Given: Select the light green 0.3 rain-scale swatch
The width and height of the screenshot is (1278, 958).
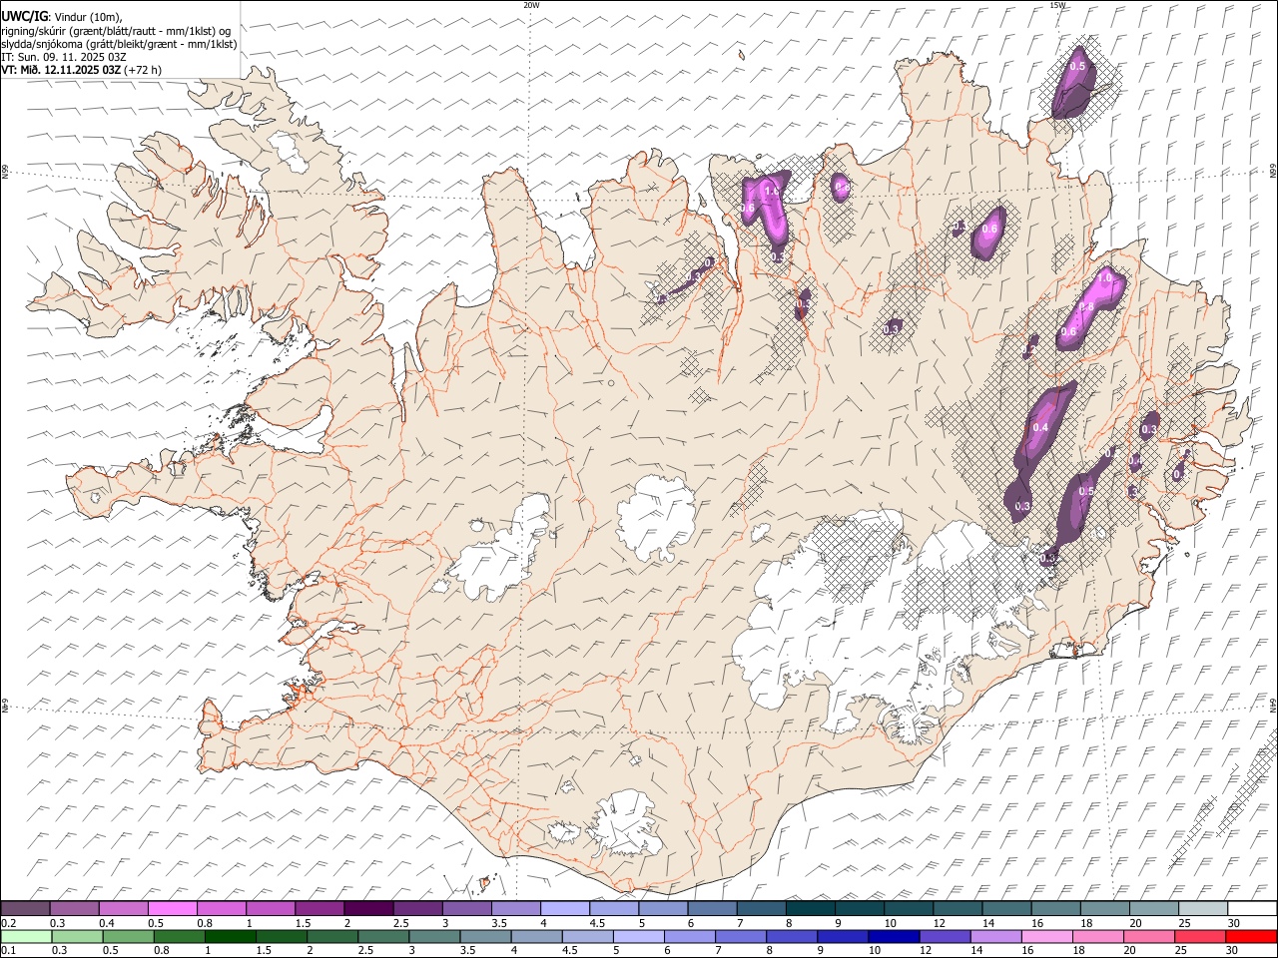Looking at the screenshot, I should [77, 937].
